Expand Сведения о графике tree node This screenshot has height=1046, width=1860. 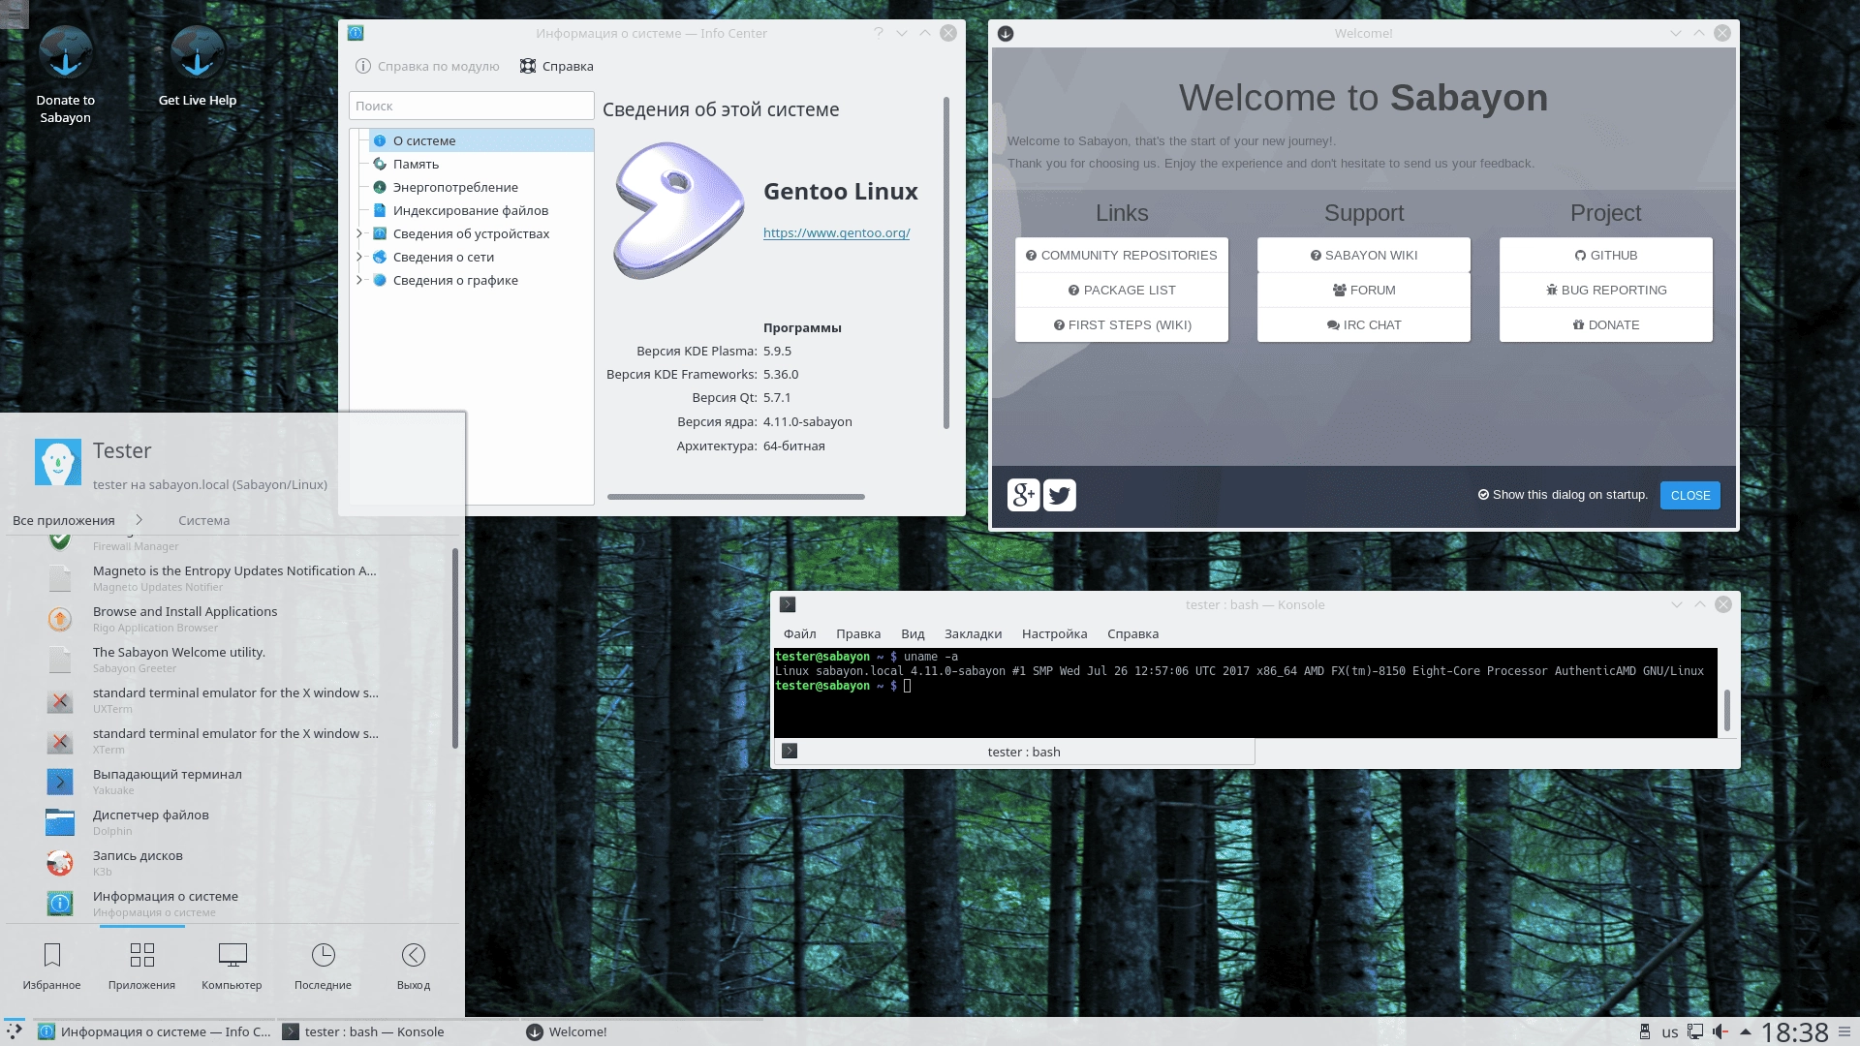tap(359, 280)
